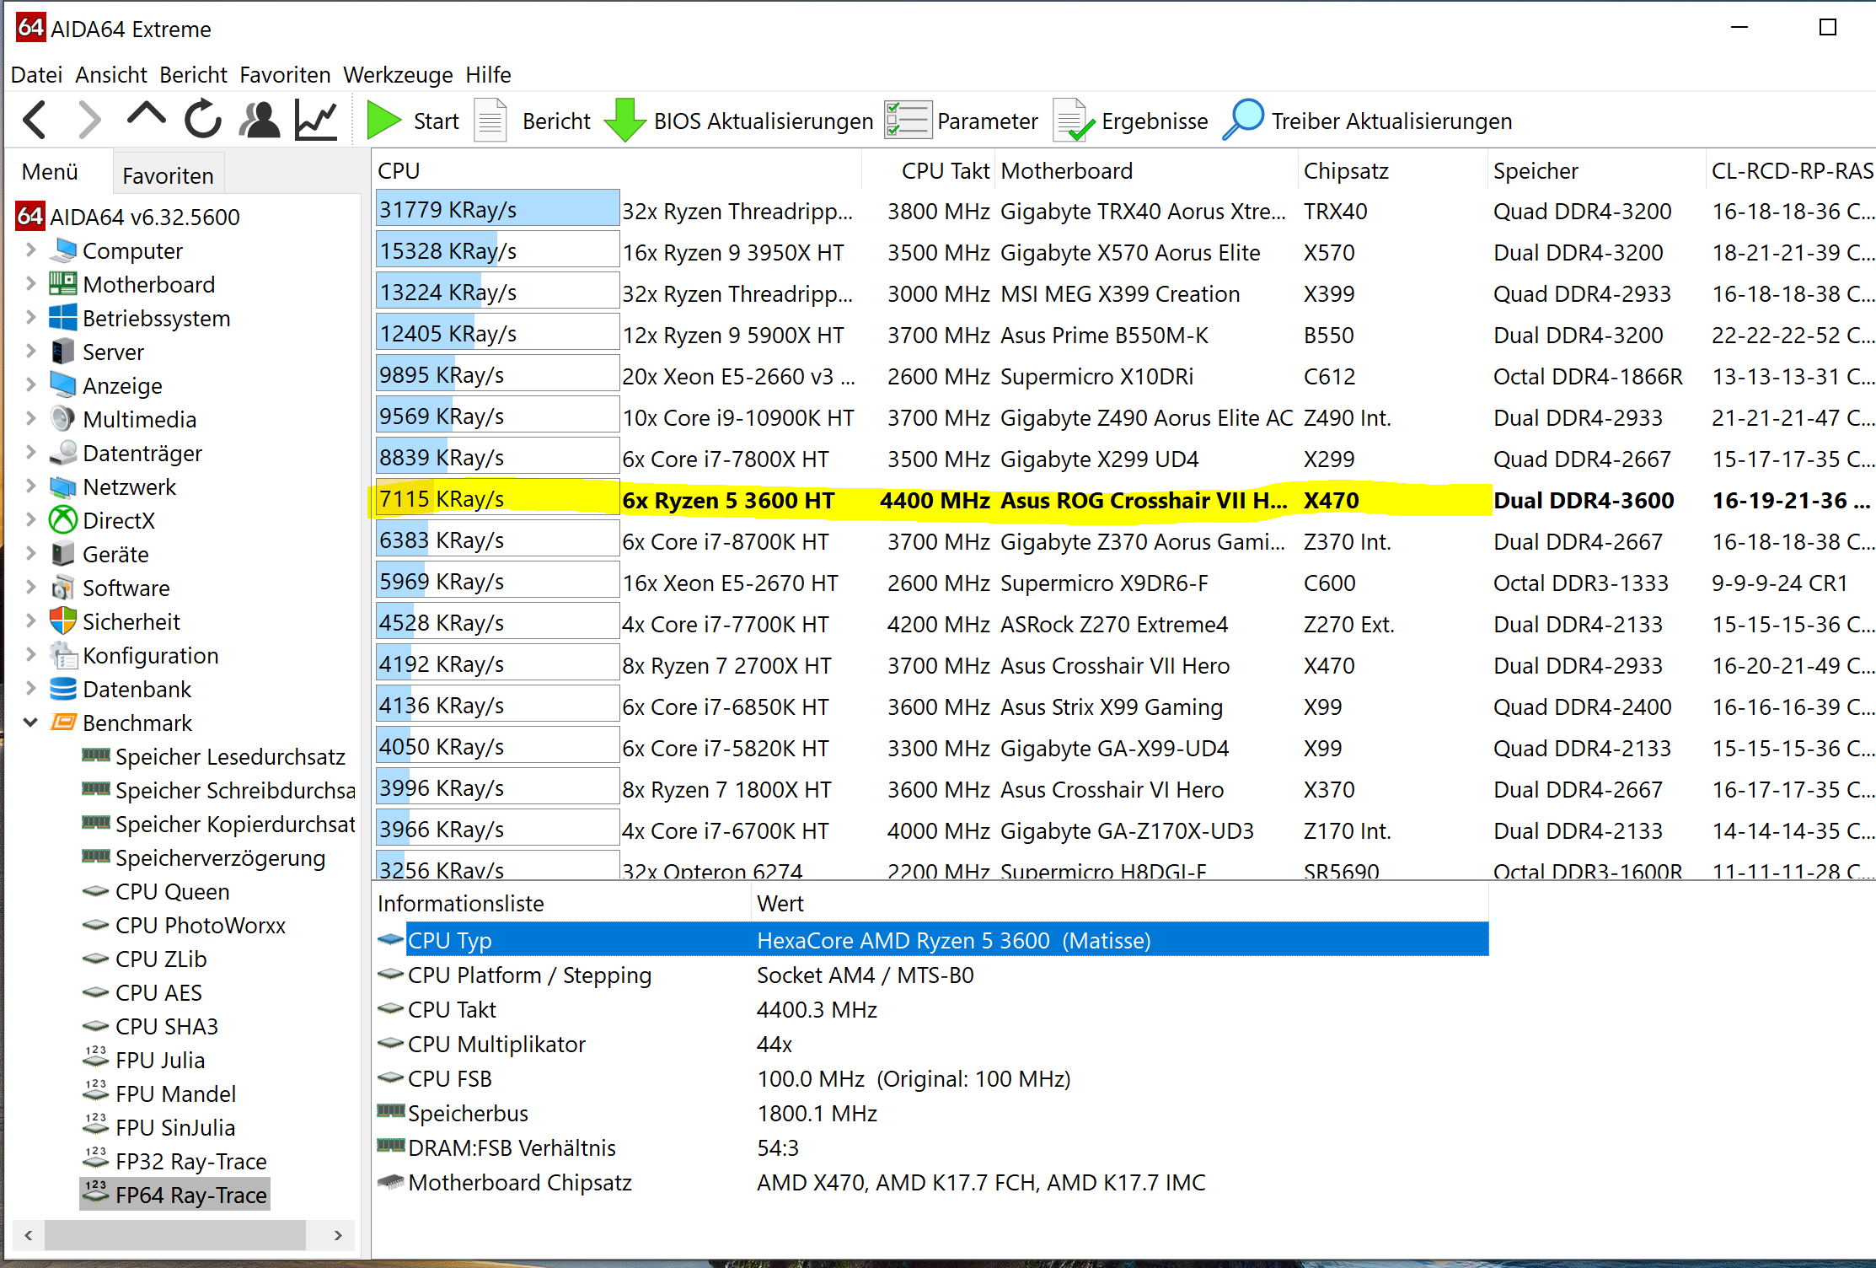Open the Favoriten menu in menu bar
This screenshot has height=1268, width=1876.
[x=285, y=74]
